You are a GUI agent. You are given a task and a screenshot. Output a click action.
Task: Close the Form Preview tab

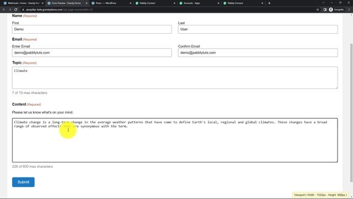point(87,3)
